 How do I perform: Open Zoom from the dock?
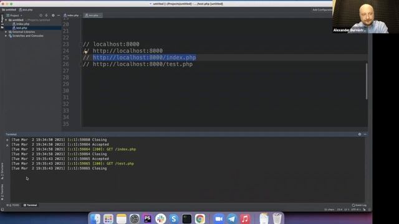click(x=219, y=218)
